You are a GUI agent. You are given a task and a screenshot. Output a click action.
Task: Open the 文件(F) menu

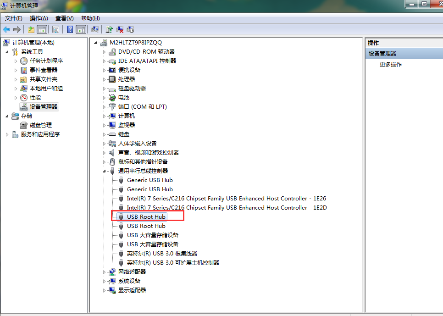(14, 18)
